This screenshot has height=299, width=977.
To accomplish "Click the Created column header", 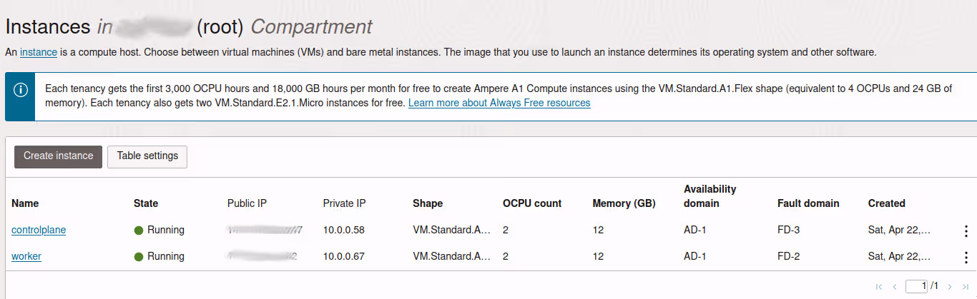I will click(x=886, y=203).
